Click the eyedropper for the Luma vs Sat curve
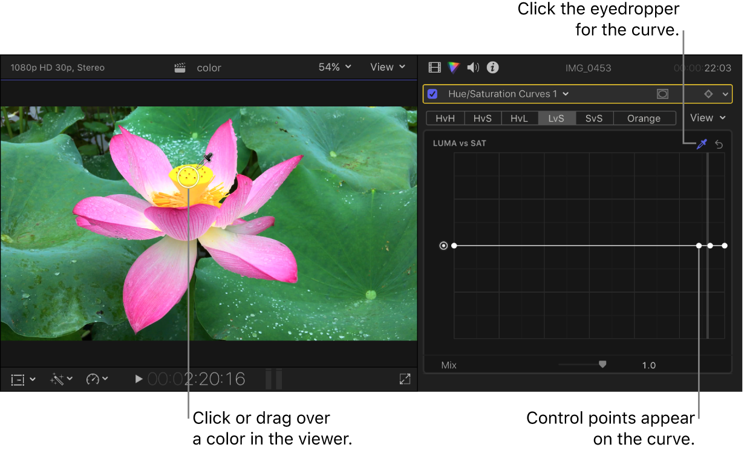Screen dimensions: 744x456 pos(702,143)
